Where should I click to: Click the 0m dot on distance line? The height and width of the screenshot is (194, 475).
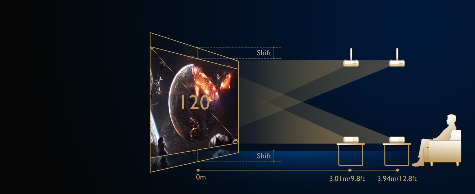[198, 170]
